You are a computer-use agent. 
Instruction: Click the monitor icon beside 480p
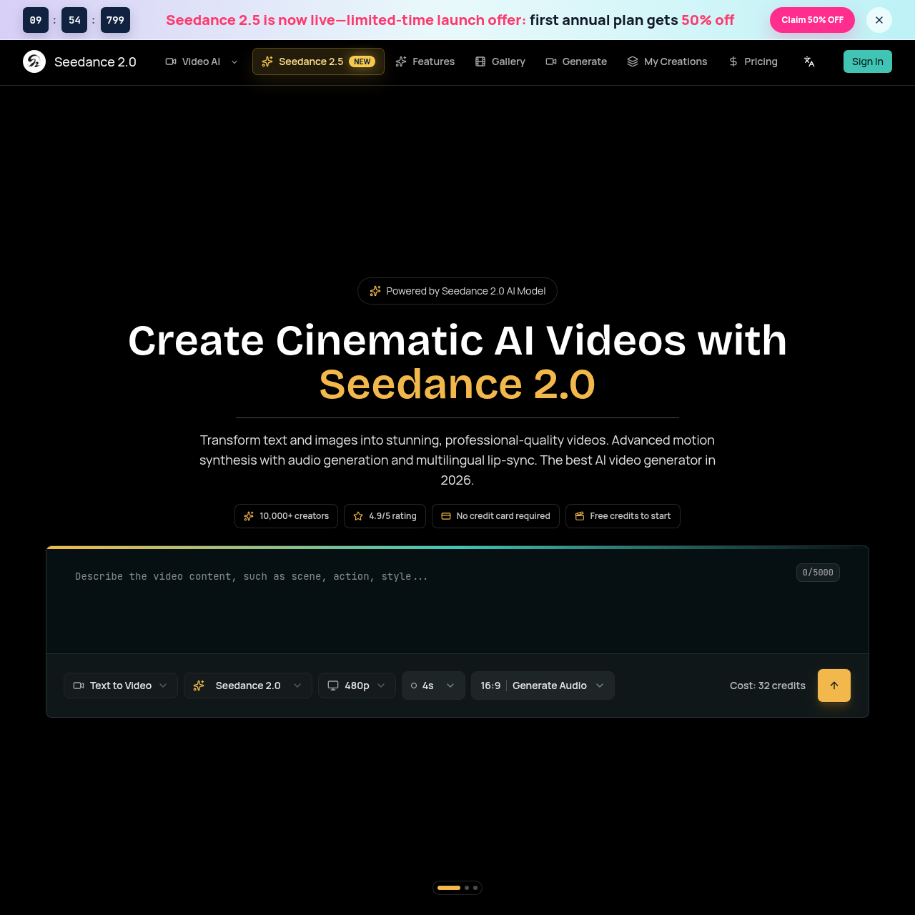[333, 686]
